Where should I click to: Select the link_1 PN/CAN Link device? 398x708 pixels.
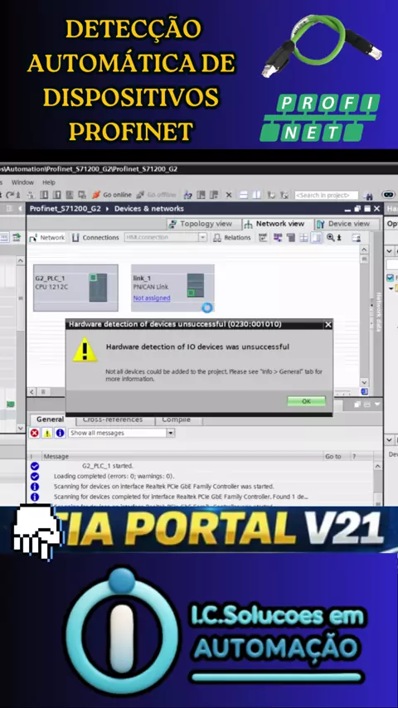pyautogui.click(x=172, y=288)
